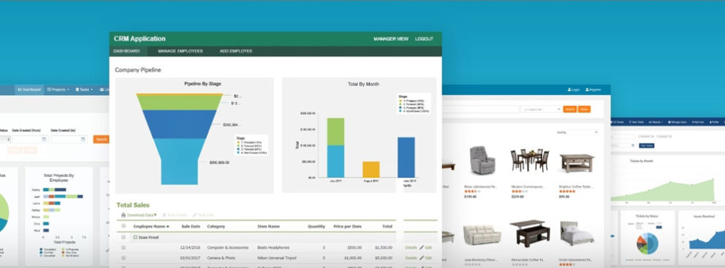Click the download icon beside Download Data

click(x=124, y=215)
